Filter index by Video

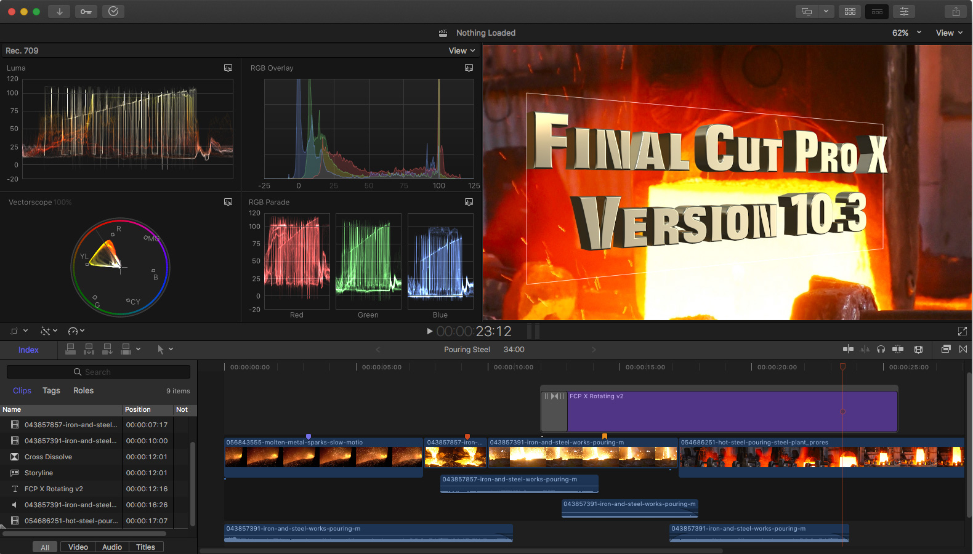tap(78, 547)
